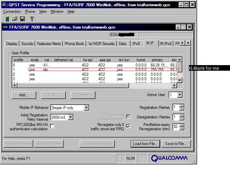
Task: Click the Delete profile button
Action: tap(83, 95)
